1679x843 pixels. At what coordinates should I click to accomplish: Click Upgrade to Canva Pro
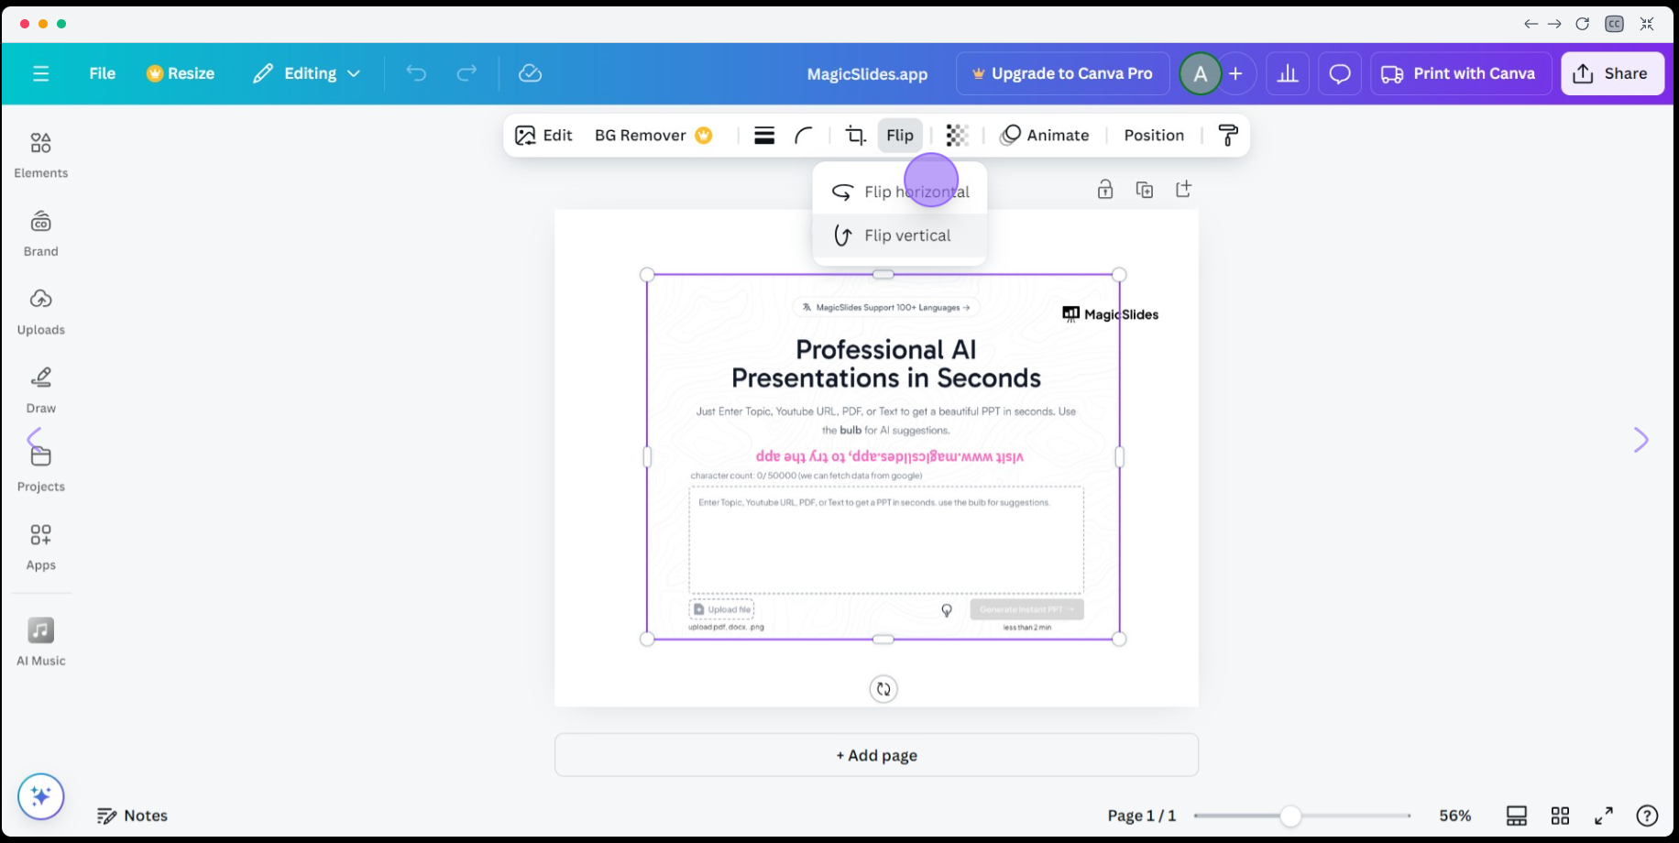(x=1062, y=73)
